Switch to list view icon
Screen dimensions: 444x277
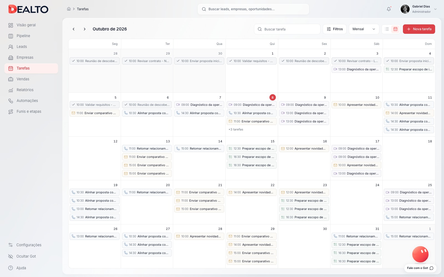387,29
